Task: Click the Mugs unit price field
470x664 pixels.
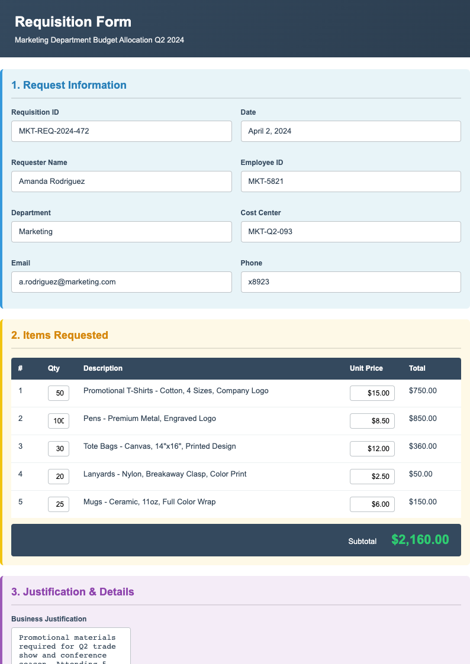Action: [372, 504]
